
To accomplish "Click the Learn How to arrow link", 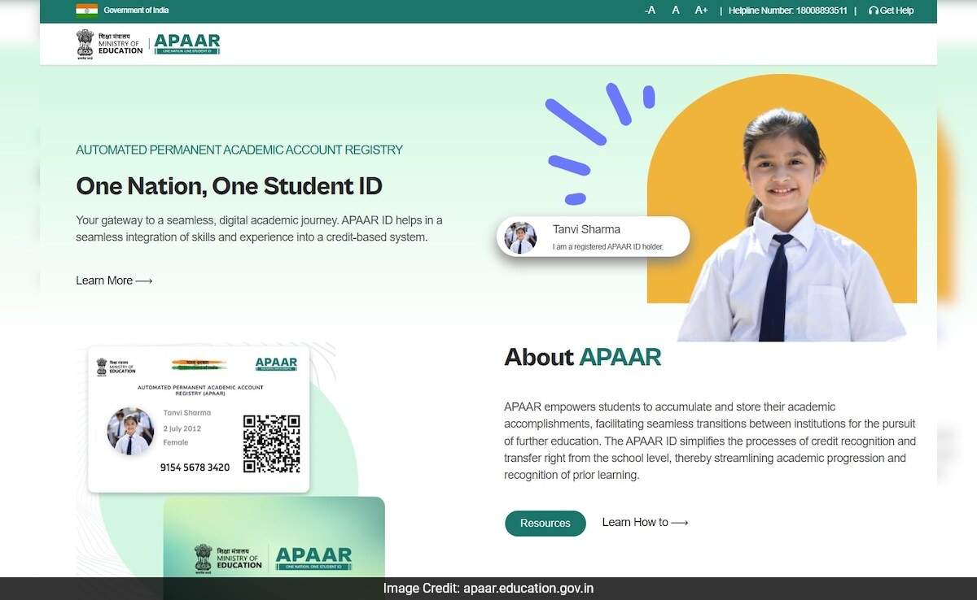I will [x=645, y=523].
